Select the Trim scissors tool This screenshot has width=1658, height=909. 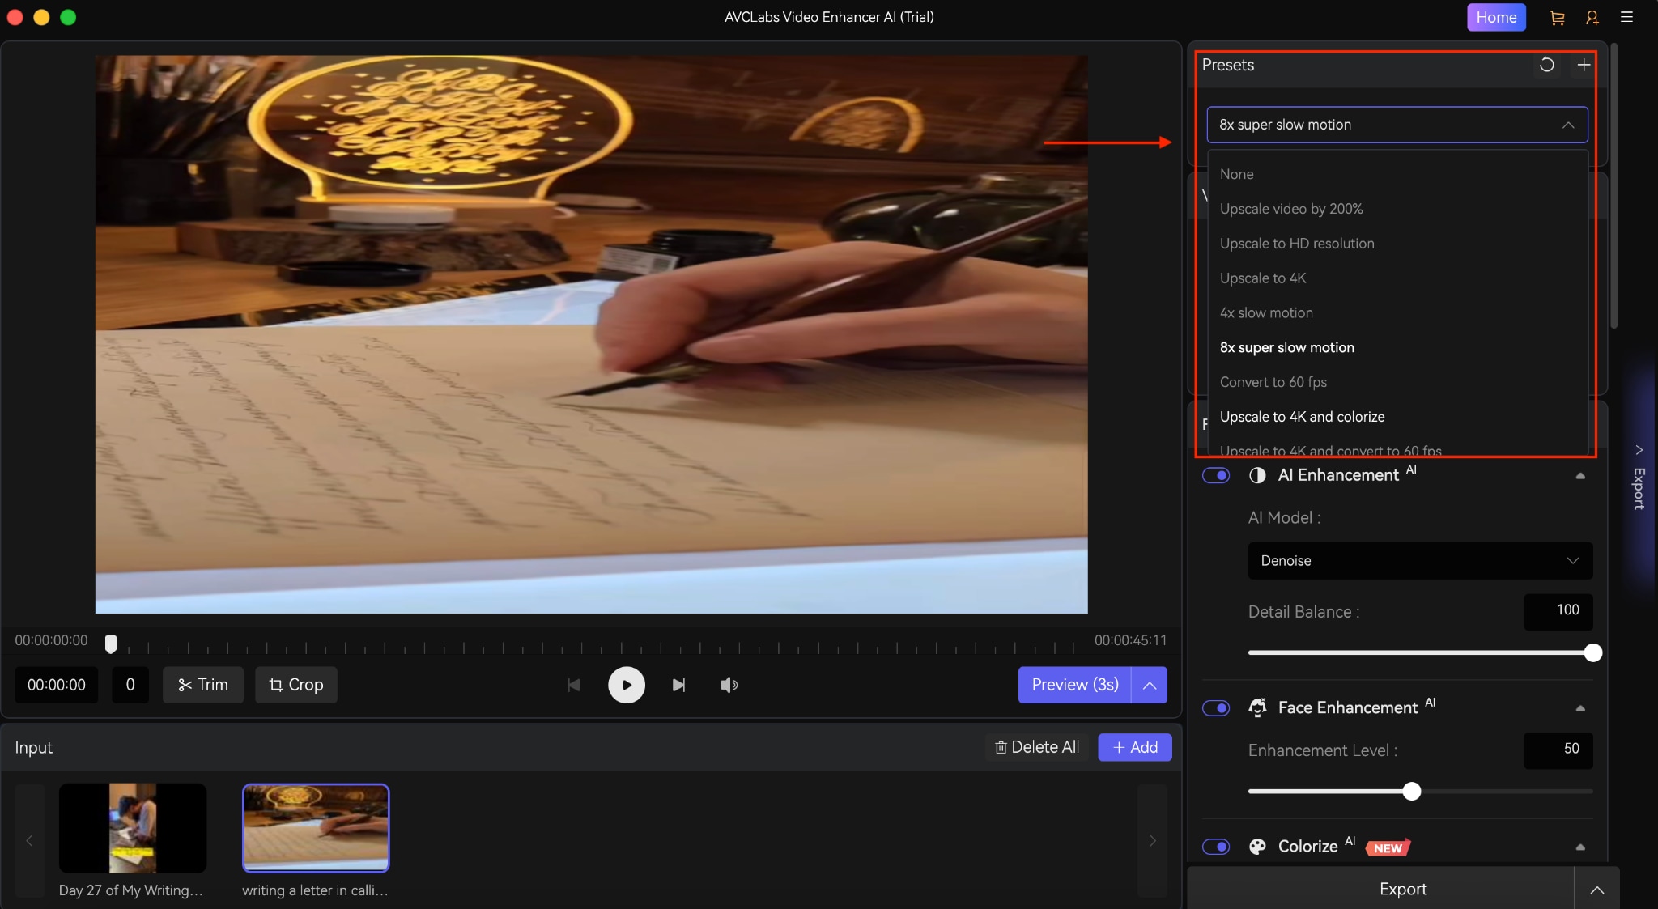(x=202, y=685)
